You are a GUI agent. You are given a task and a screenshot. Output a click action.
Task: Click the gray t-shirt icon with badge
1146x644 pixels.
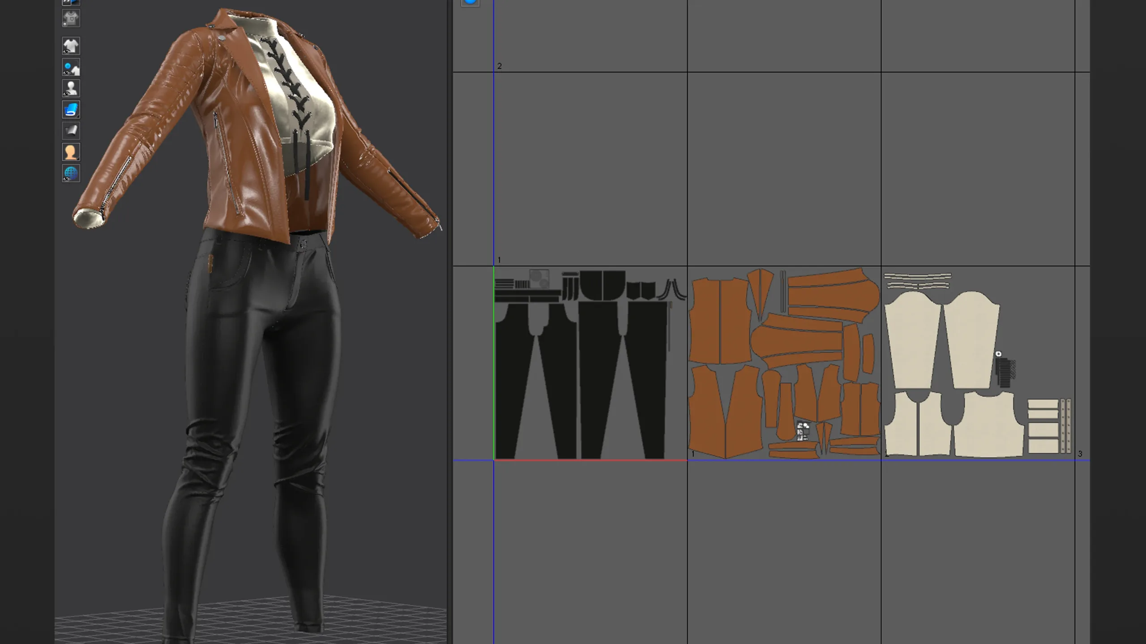[71, 18]
